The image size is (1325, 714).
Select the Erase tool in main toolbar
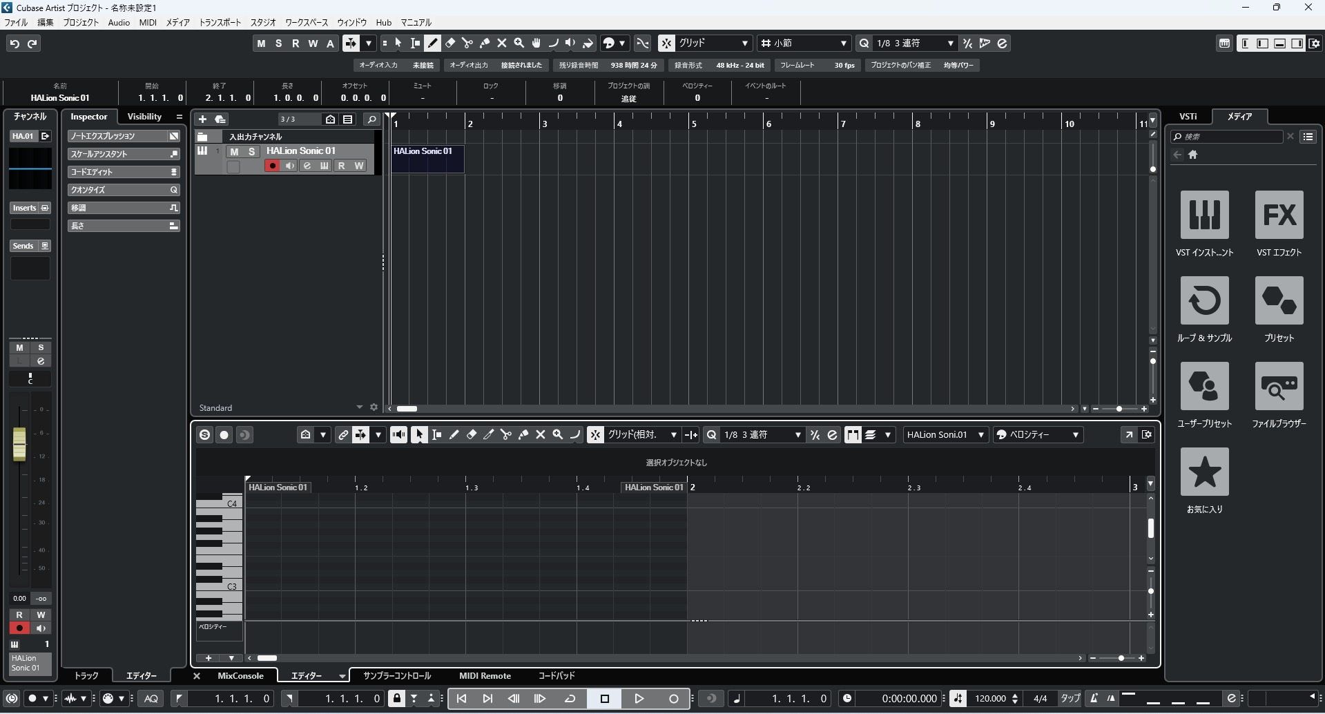point(450,44)
